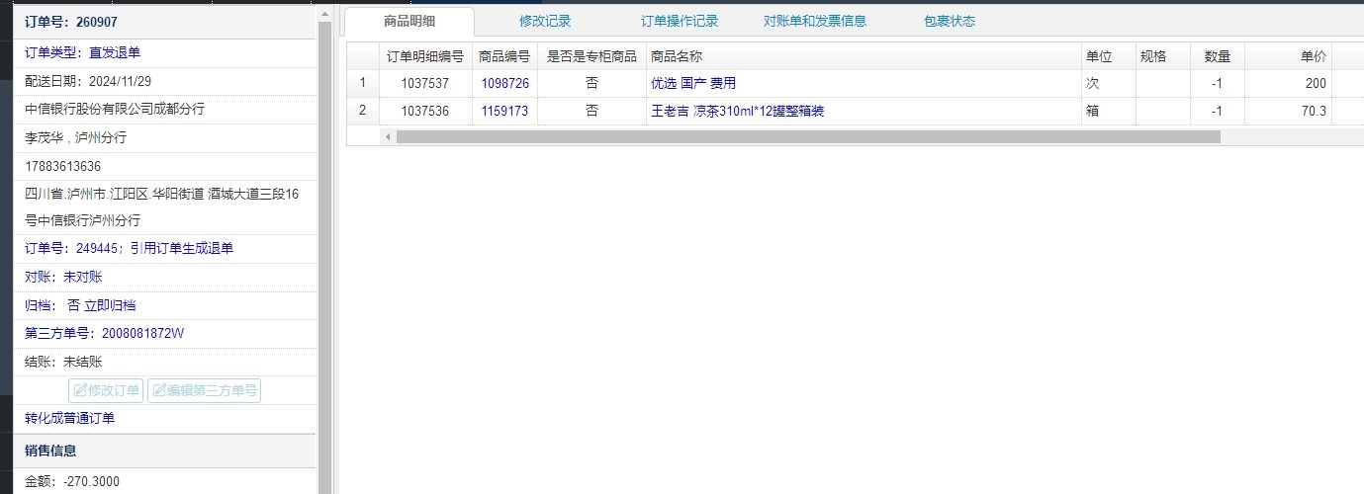Click the pencil icon on 编辑第三方单号
1364x494 pixels.
coord(159,390)
